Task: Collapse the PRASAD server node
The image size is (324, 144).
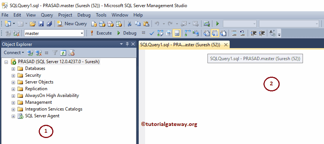Action: (x=6, y=62)
